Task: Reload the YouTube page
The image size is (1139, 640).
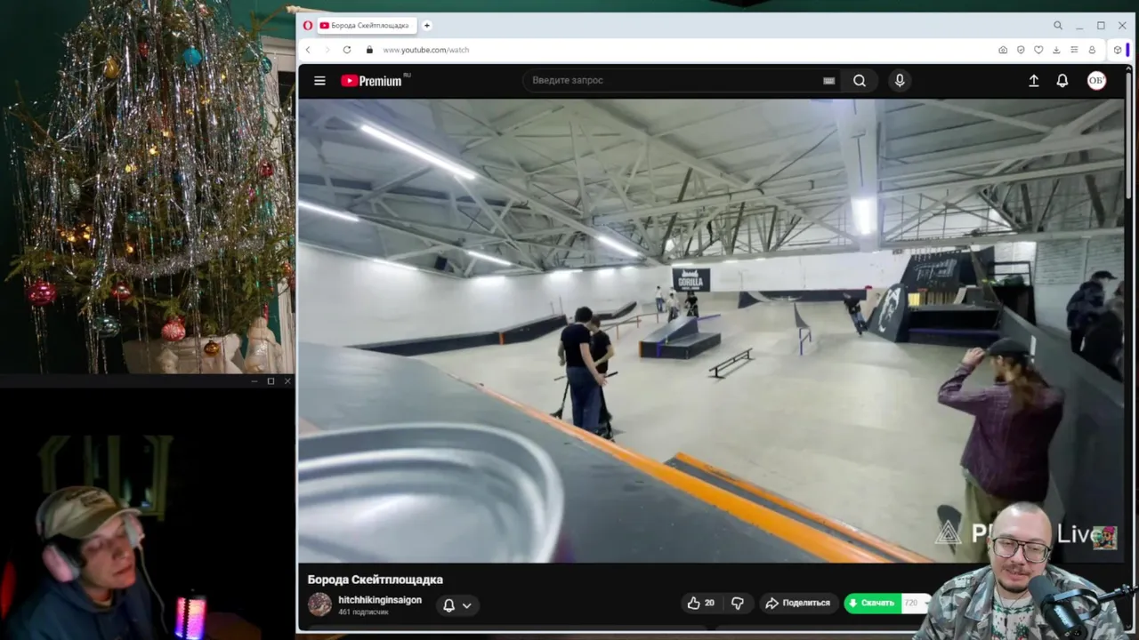Action: tap(347, 50)
